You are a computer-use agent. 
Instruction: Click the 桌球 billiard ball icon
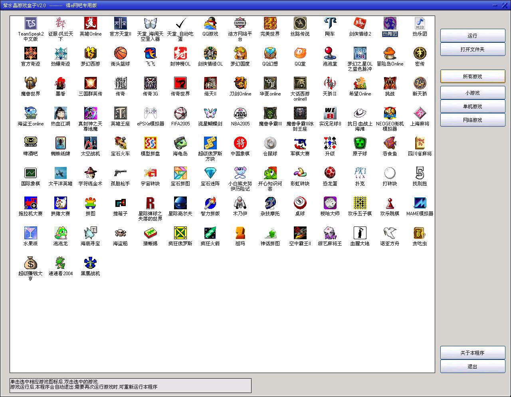(x=300, y=203)
